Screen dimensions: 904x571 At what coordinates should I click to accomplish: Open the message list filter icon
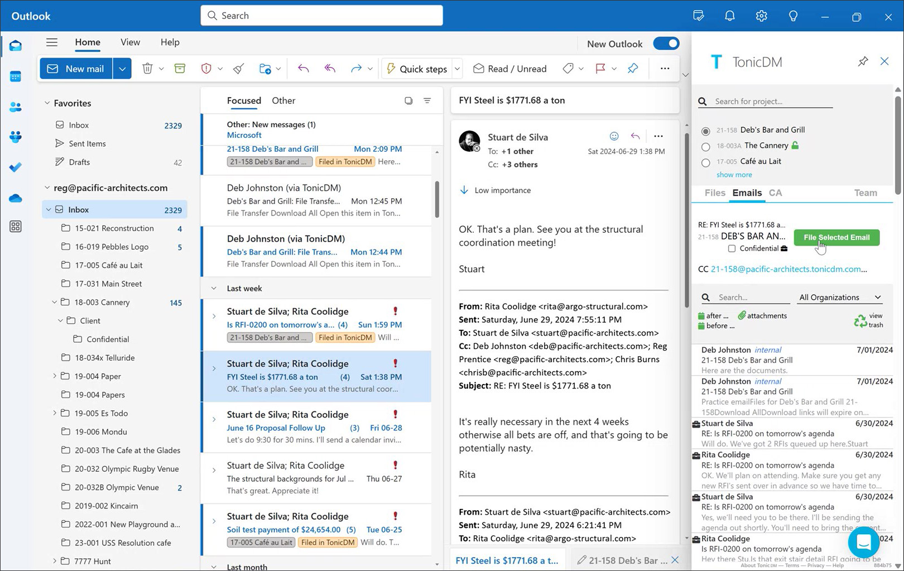pyautogui.click(x=427, y=100)
